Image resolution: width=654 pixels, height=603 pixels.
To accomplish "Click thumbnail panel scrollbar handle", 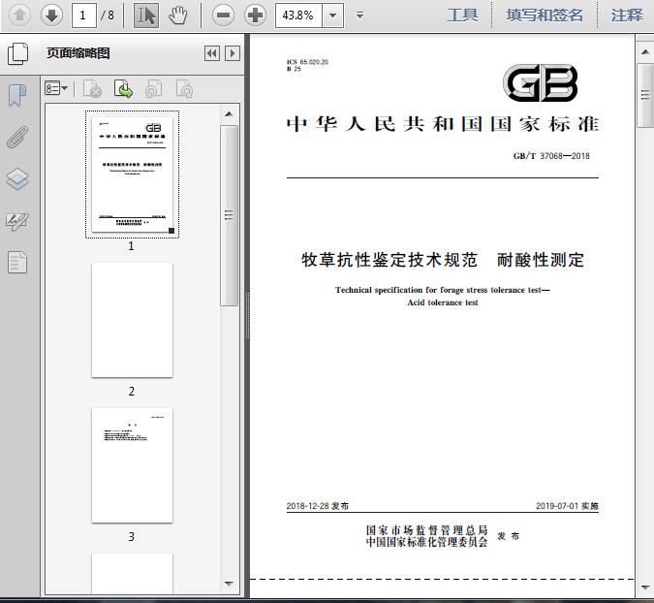I will point(229,215).
